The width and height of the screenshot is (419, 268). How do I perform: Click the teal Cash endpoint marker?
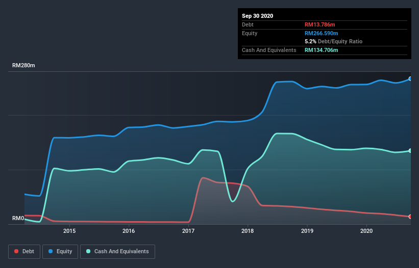pos(410,151)
